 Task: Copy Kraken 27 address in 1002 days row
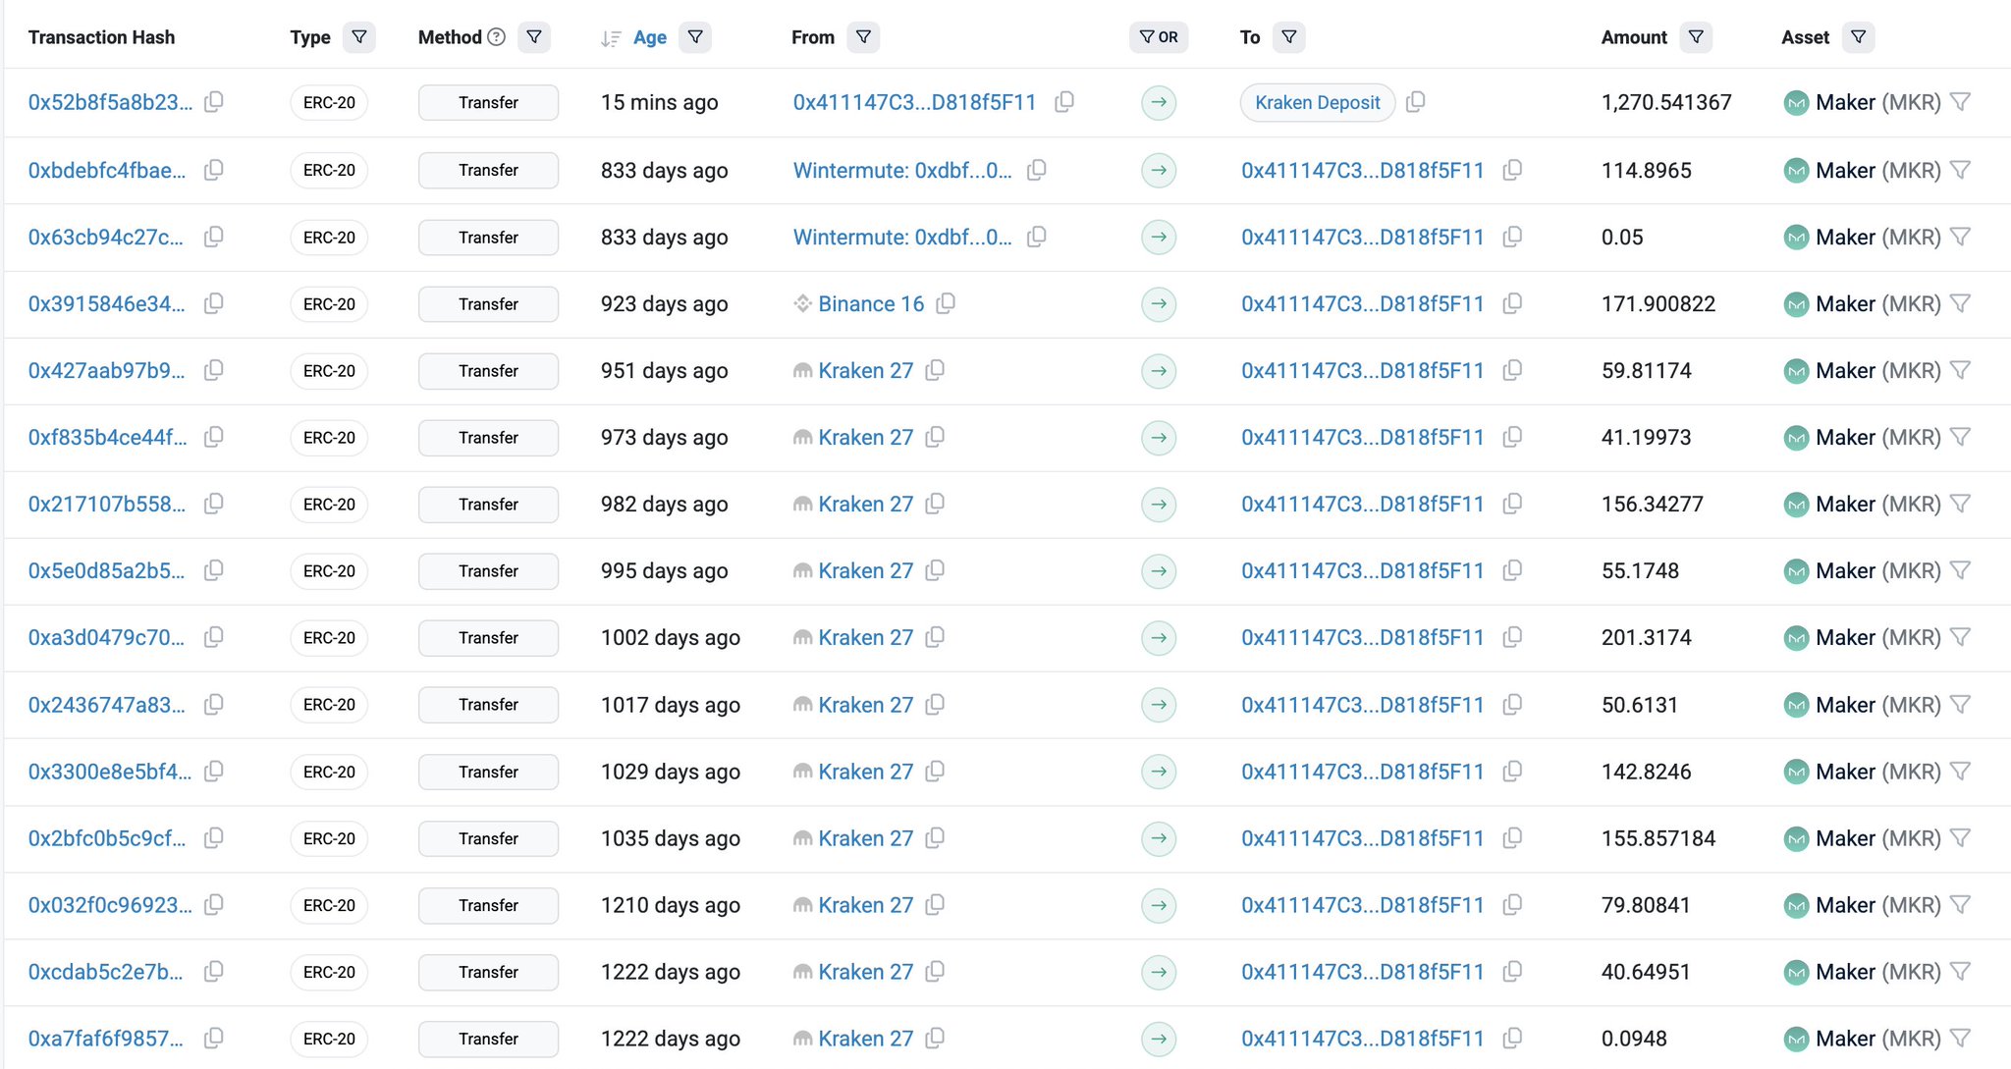(936, 638)
